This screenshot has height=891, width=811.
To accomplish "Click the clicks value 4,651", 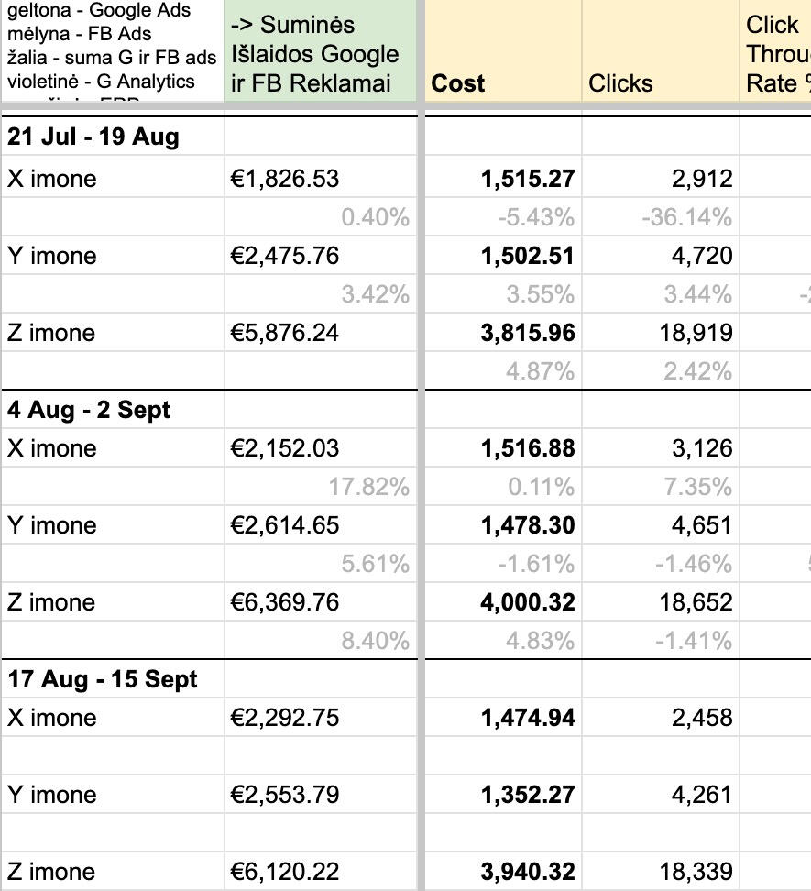I will [x=701, y=525].
